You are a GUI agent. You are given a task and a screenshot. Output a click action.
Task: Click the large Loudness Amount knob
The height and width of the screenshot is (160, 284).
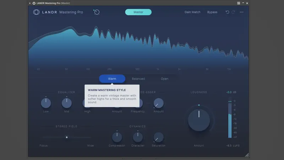199,120
